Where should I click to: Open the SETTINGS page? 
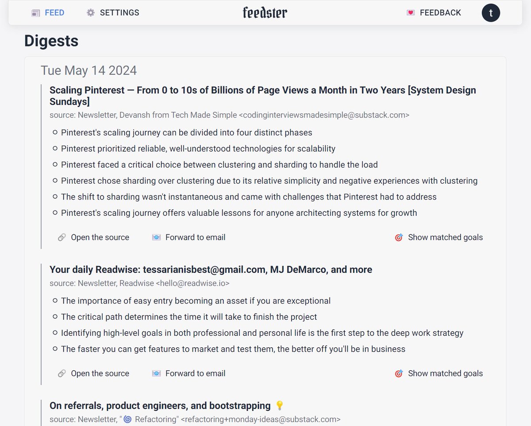pyautogui.click(x=113, y=13)
